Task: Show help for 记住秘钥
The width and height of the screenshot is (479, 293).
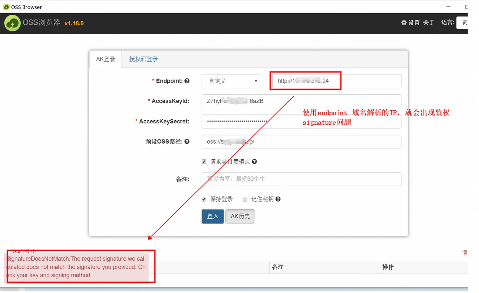Action: click(x=278, y=199)
